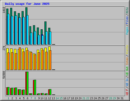Click day 26 on the x-axis
The height and width of the screenshot is (101, 130).
[x=103, y=98]
